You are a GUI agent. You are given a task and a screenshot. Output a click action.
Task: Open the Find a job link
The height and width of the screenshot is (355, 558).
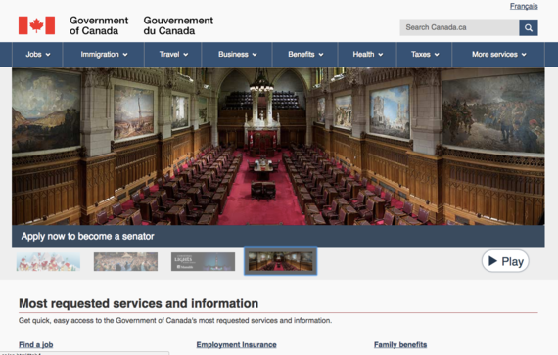click(36, 344)
